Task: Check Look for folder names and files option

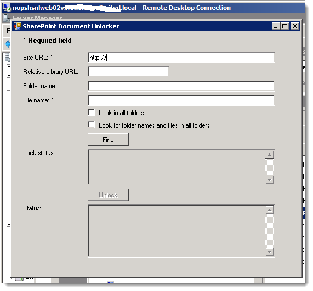Action: 91,125
